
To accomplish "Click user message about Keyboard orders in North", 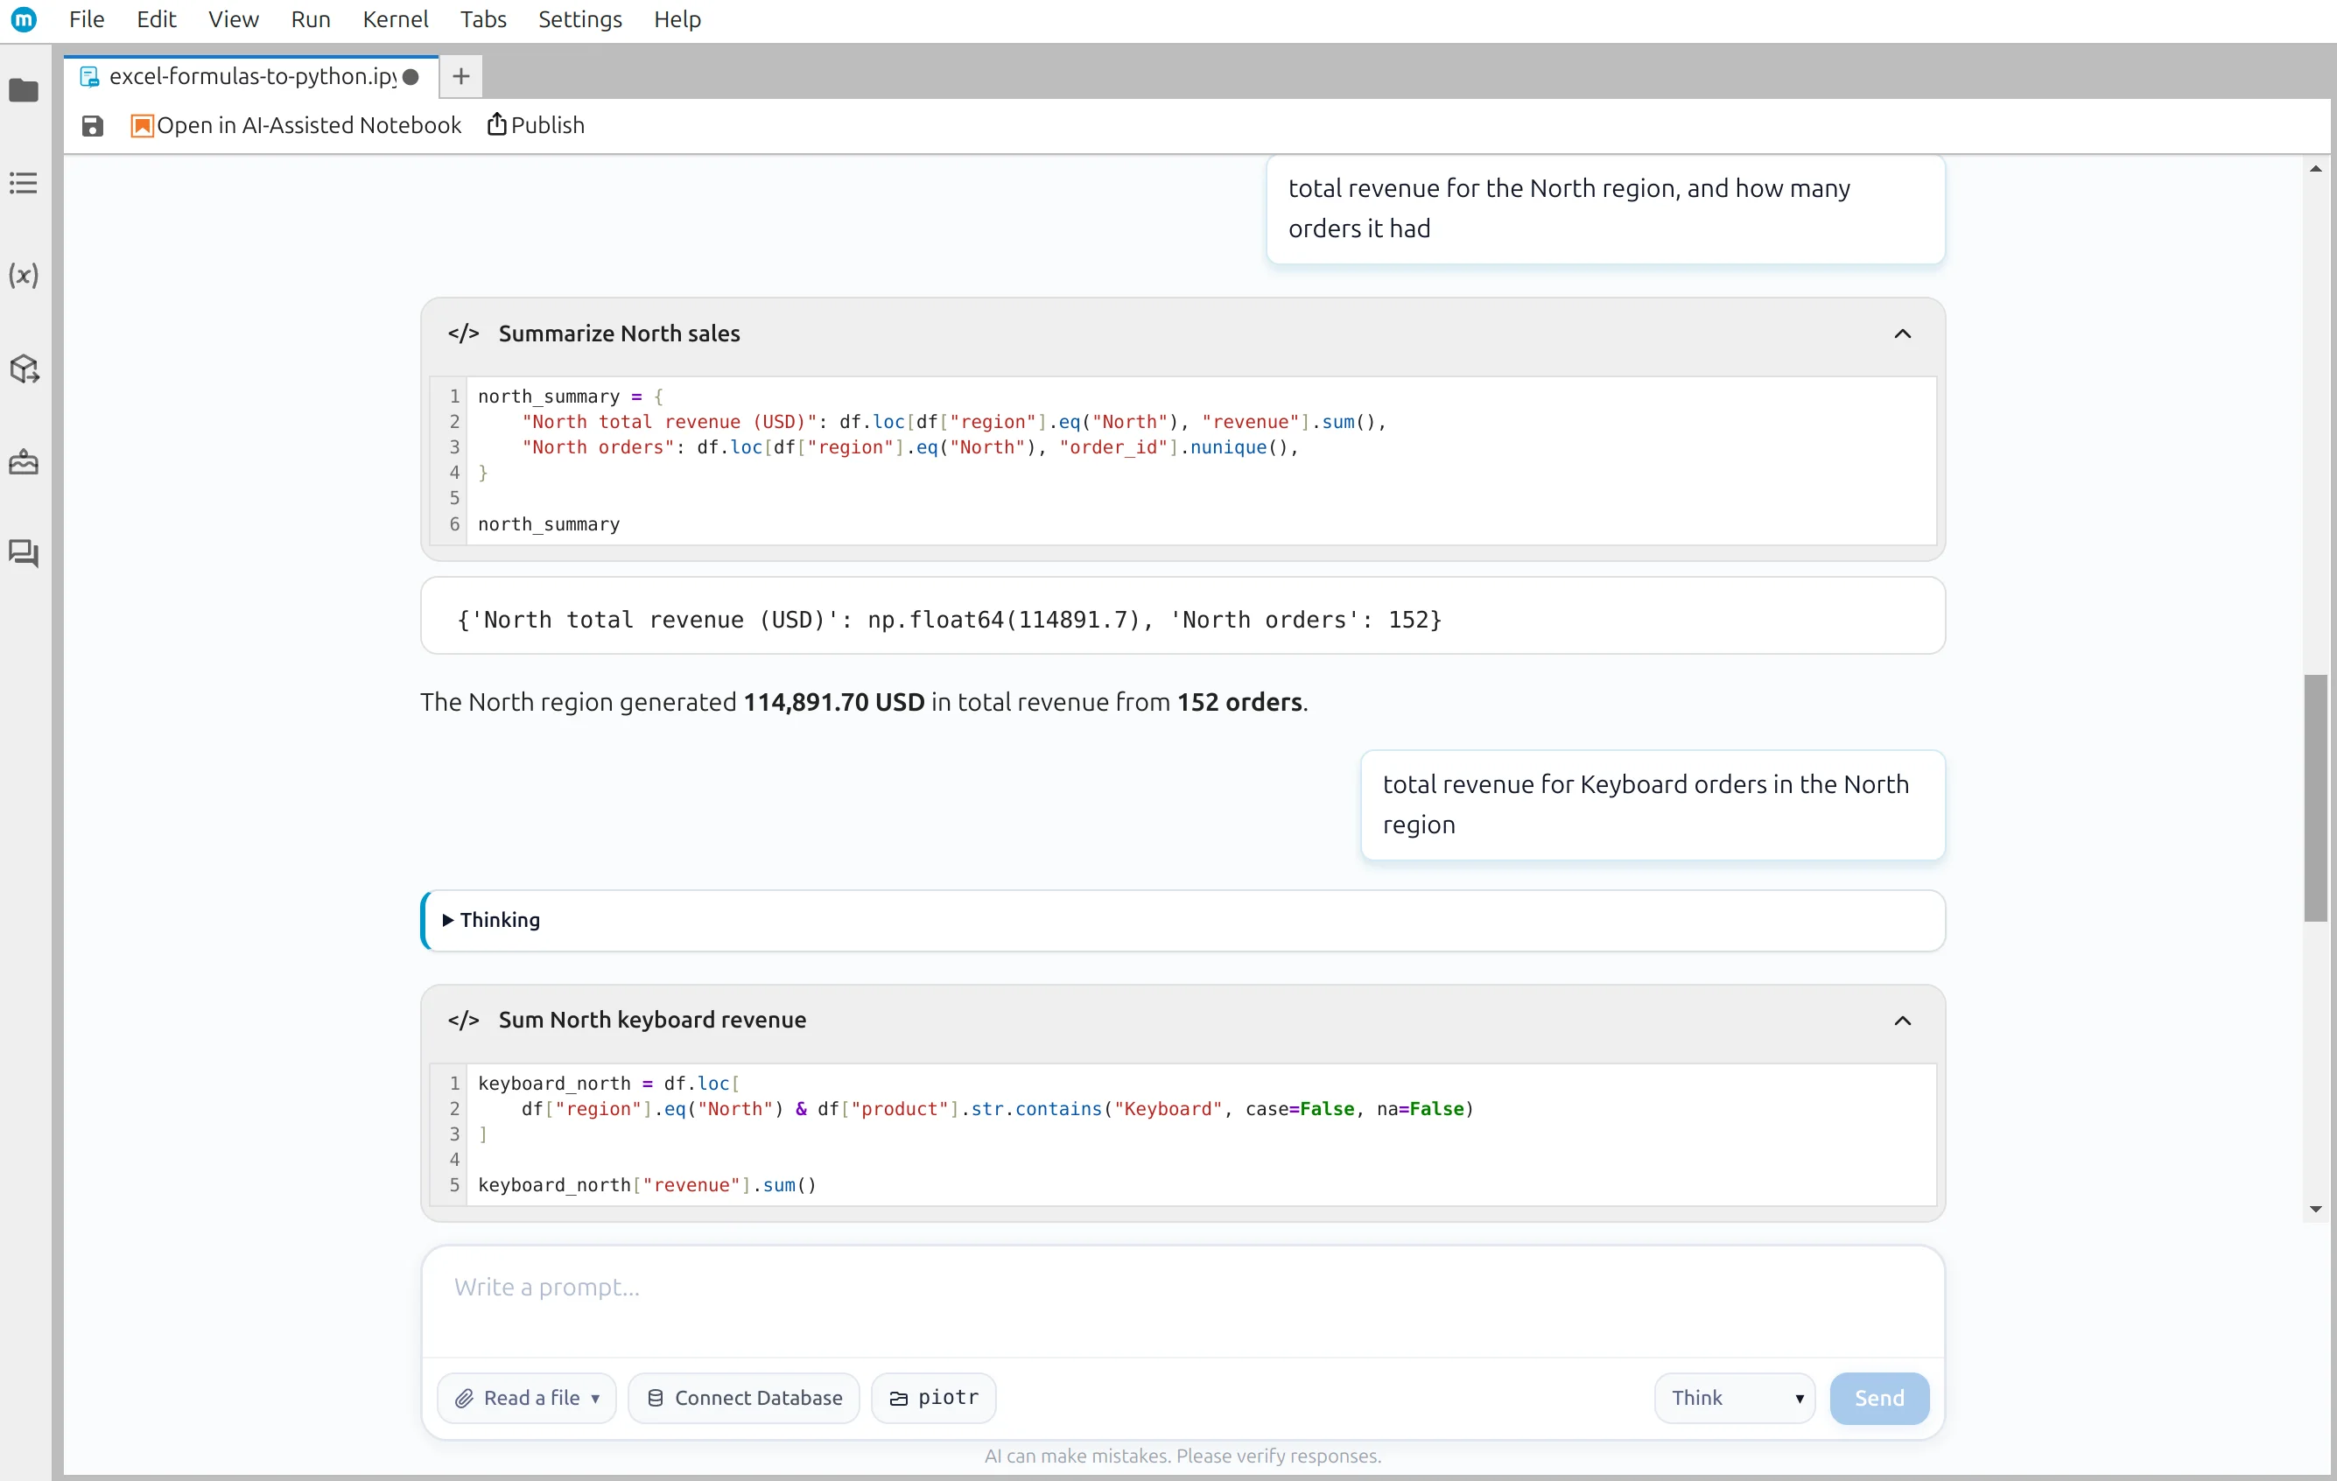I will tap(1653, 804).
